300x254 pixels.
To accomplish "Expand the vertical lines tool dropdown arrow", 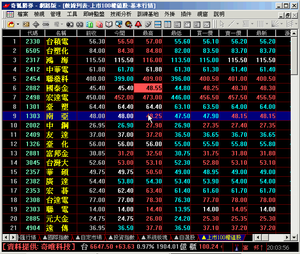I will [x=267, y=24].
